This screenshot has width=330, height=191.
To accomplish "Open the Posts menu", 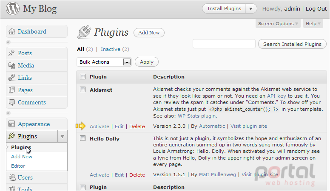I will point(25,53).
